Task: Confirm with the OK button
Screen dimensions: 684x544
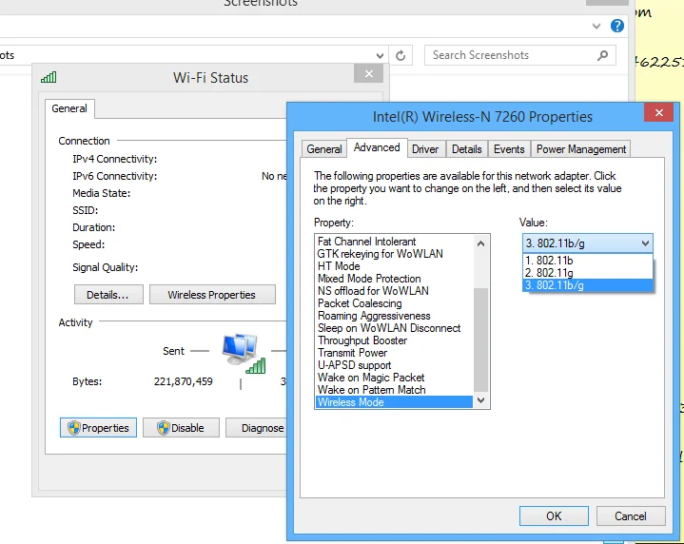Action: [554, 516]
